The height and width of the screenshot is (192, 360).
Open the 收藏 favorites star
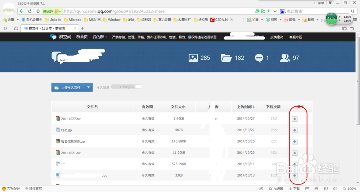click(9, 20)
